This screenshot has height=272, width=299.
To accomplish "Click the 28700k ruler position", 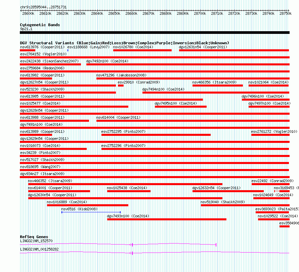I will (200, 13).
